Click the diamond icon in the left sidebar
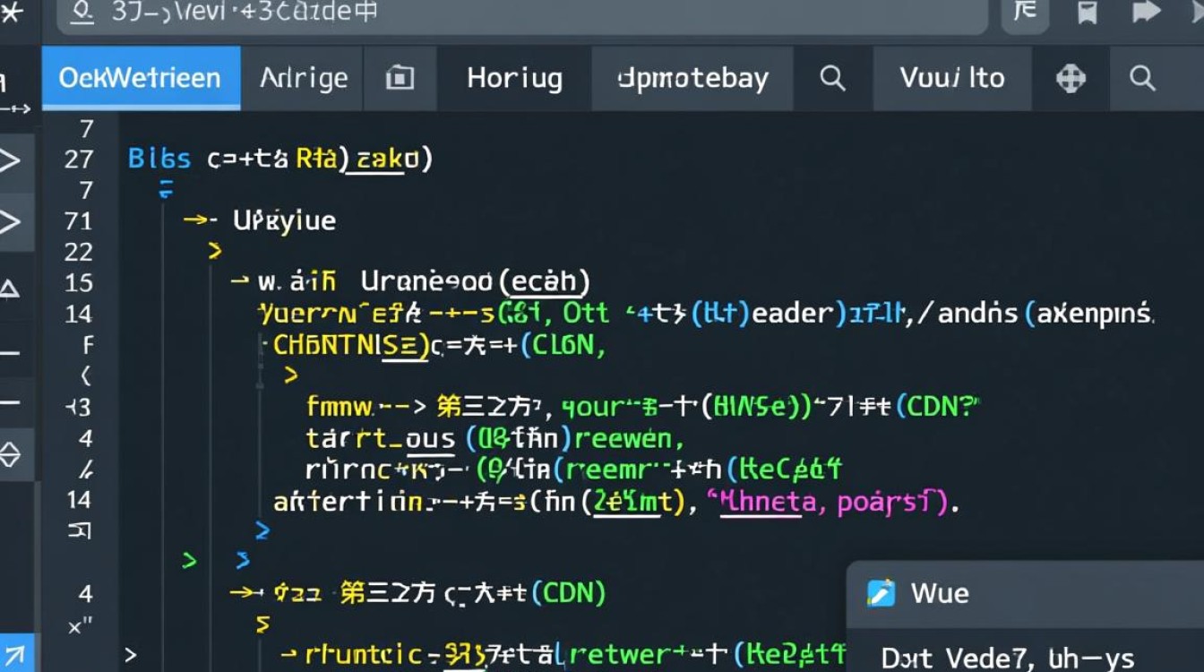1204x672 pixels. pyautogui.click(x=10, y=455)
